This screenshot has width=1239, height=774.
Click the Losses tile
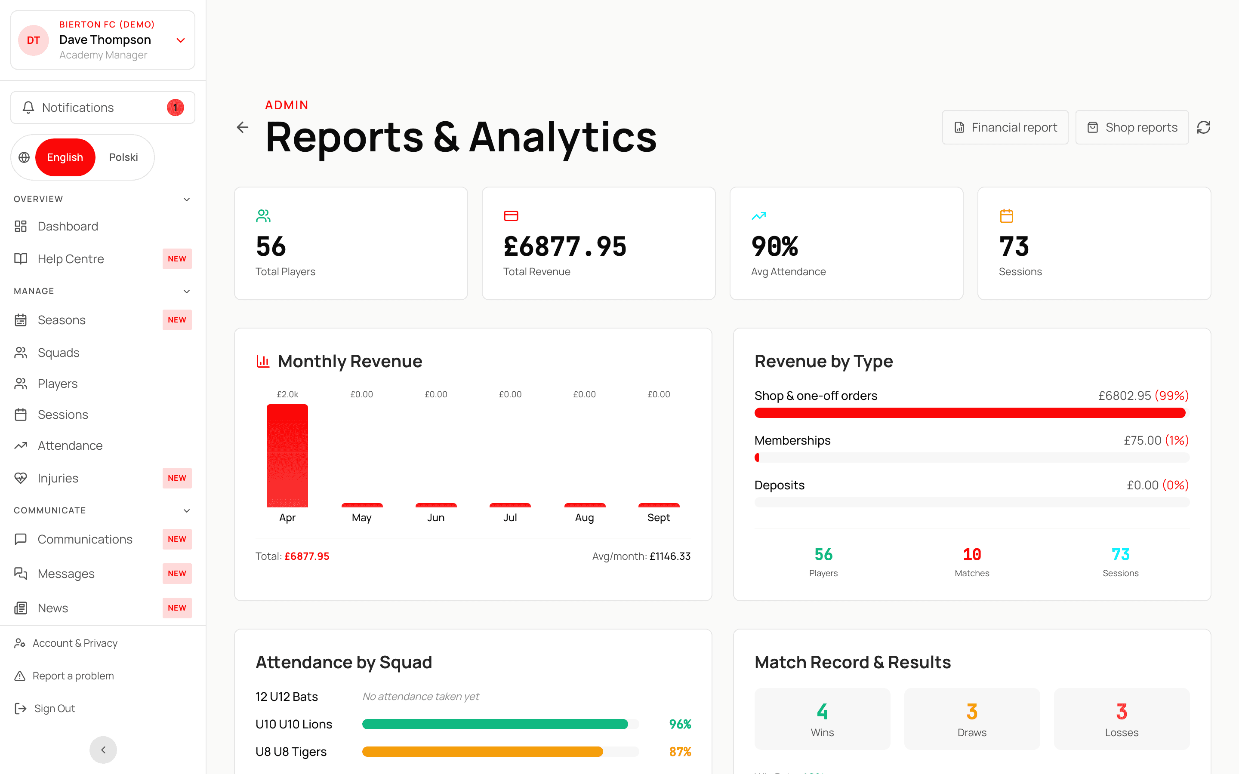pos(1122,719)
